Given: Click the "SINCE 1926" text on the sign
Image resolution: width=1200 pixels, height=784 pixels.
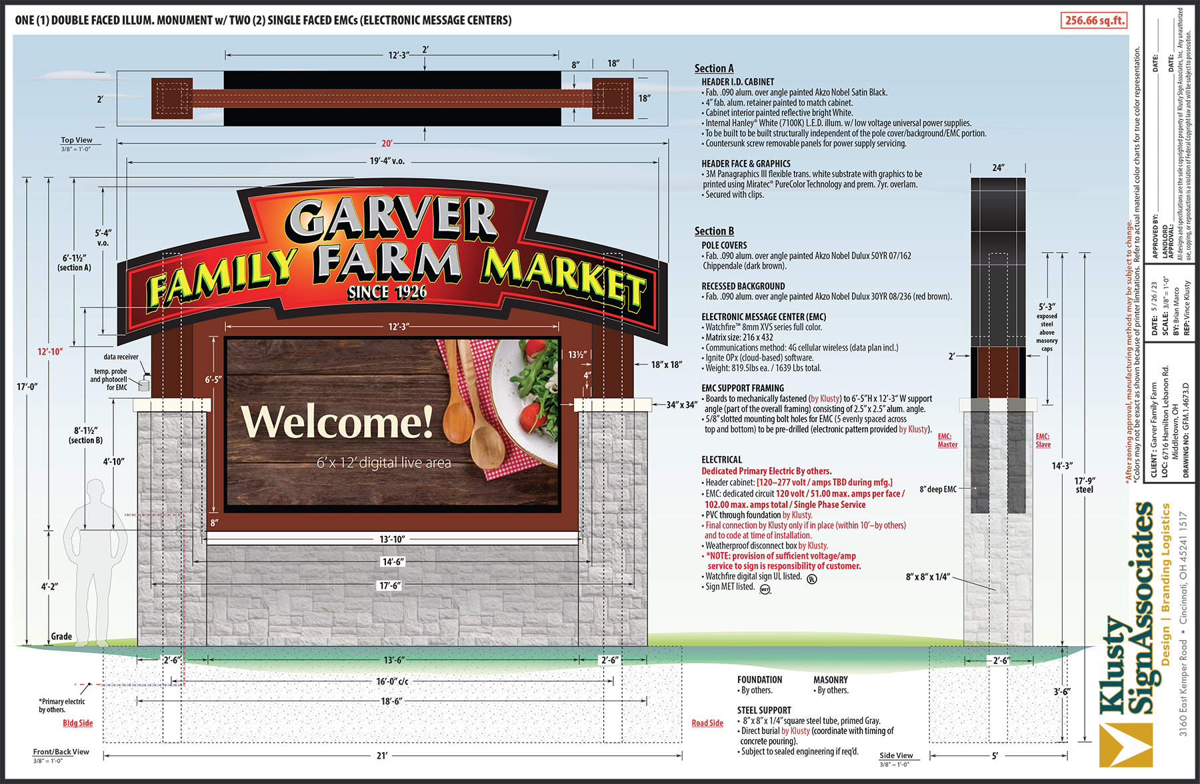Looking at the screenshot, I should click(x=387, y=293).
